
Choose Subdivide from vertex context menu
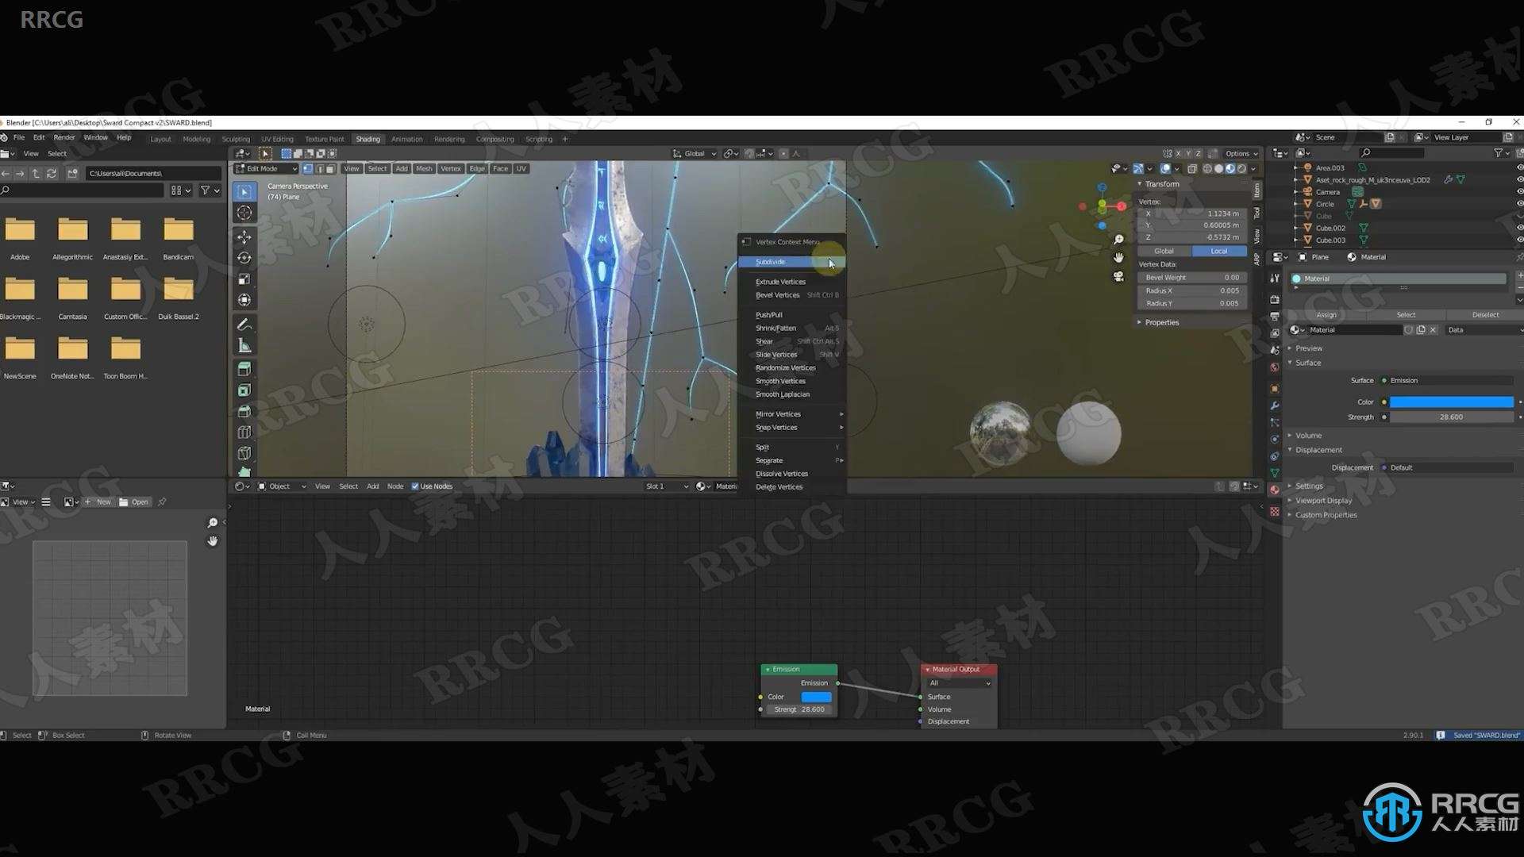(791, 262)
